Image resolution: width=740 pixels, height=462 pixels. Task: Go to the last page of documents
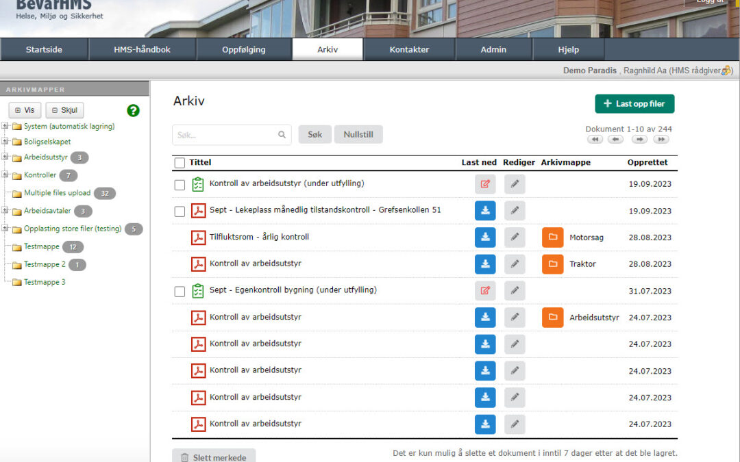tap(661, 139)
